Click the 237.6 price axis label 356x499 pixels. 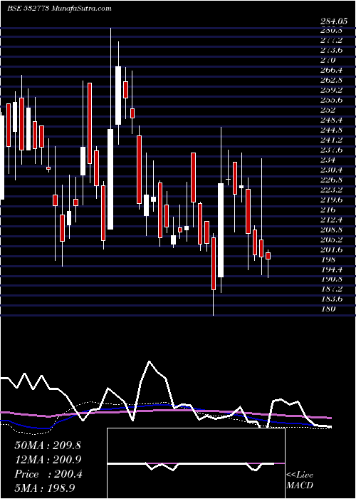coord(332,150)
